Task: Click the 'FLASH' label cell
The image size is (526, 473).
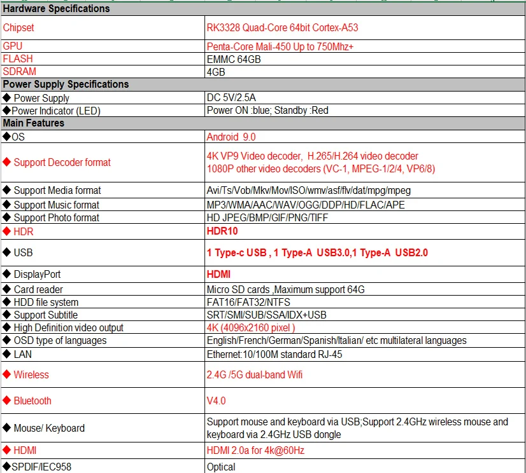Action: click(103, 58)
